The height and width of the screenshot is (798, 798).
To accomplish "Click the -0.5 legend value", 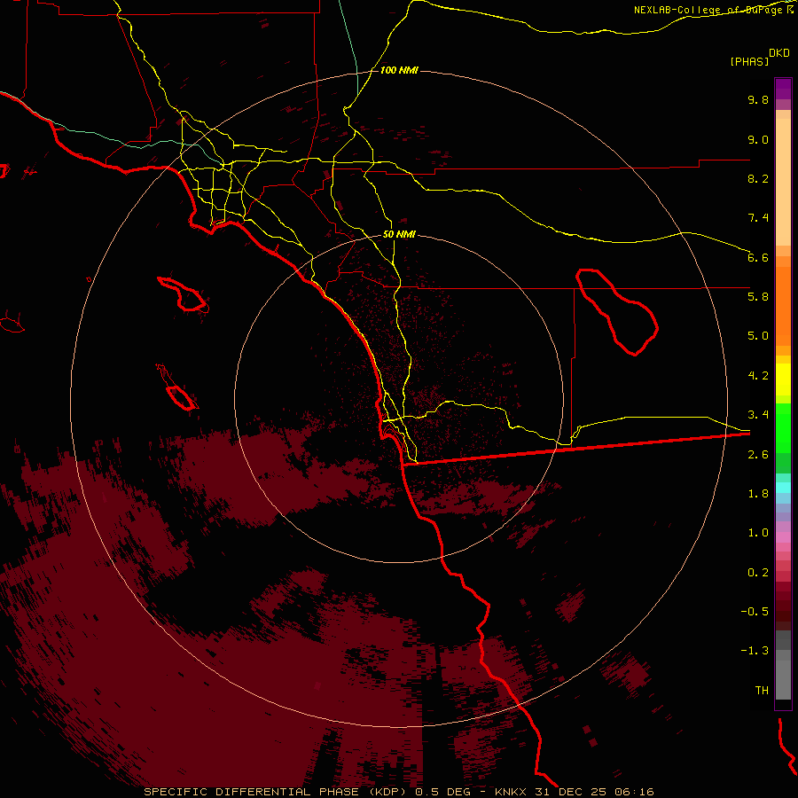I will tap(755, 612).
